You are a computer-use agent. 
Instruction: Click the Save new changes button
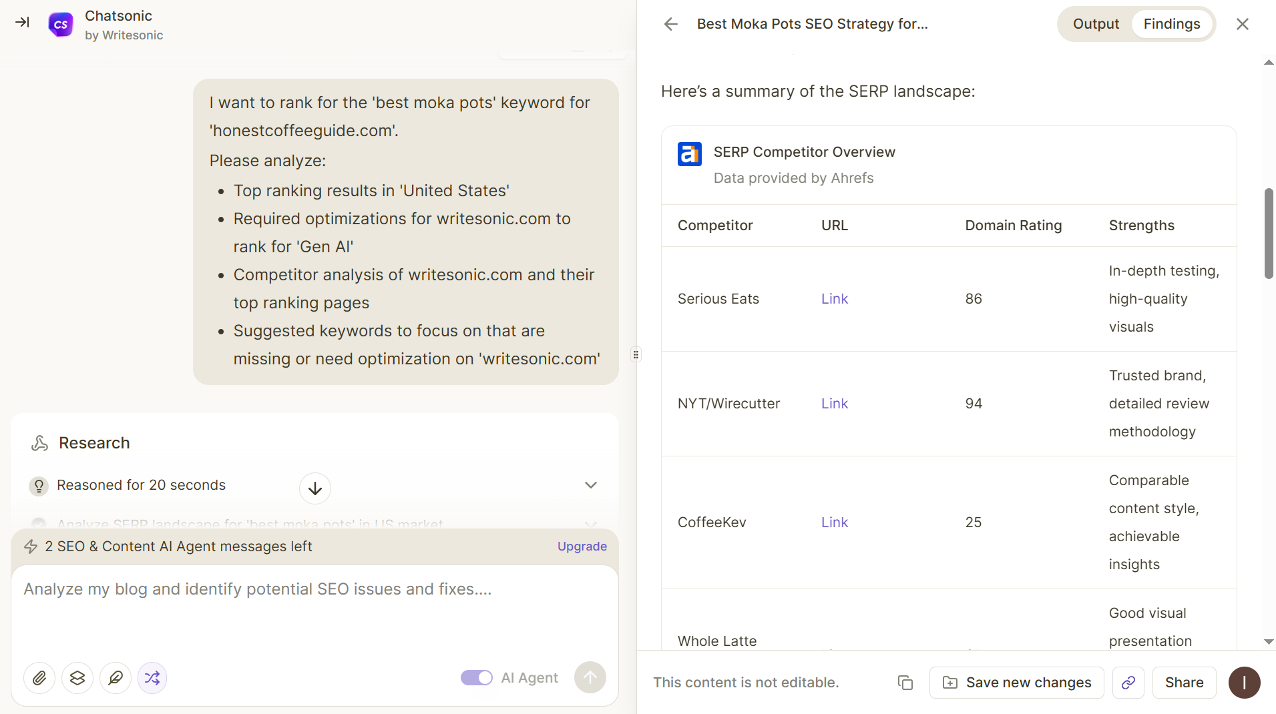(x=1016, y=683)
